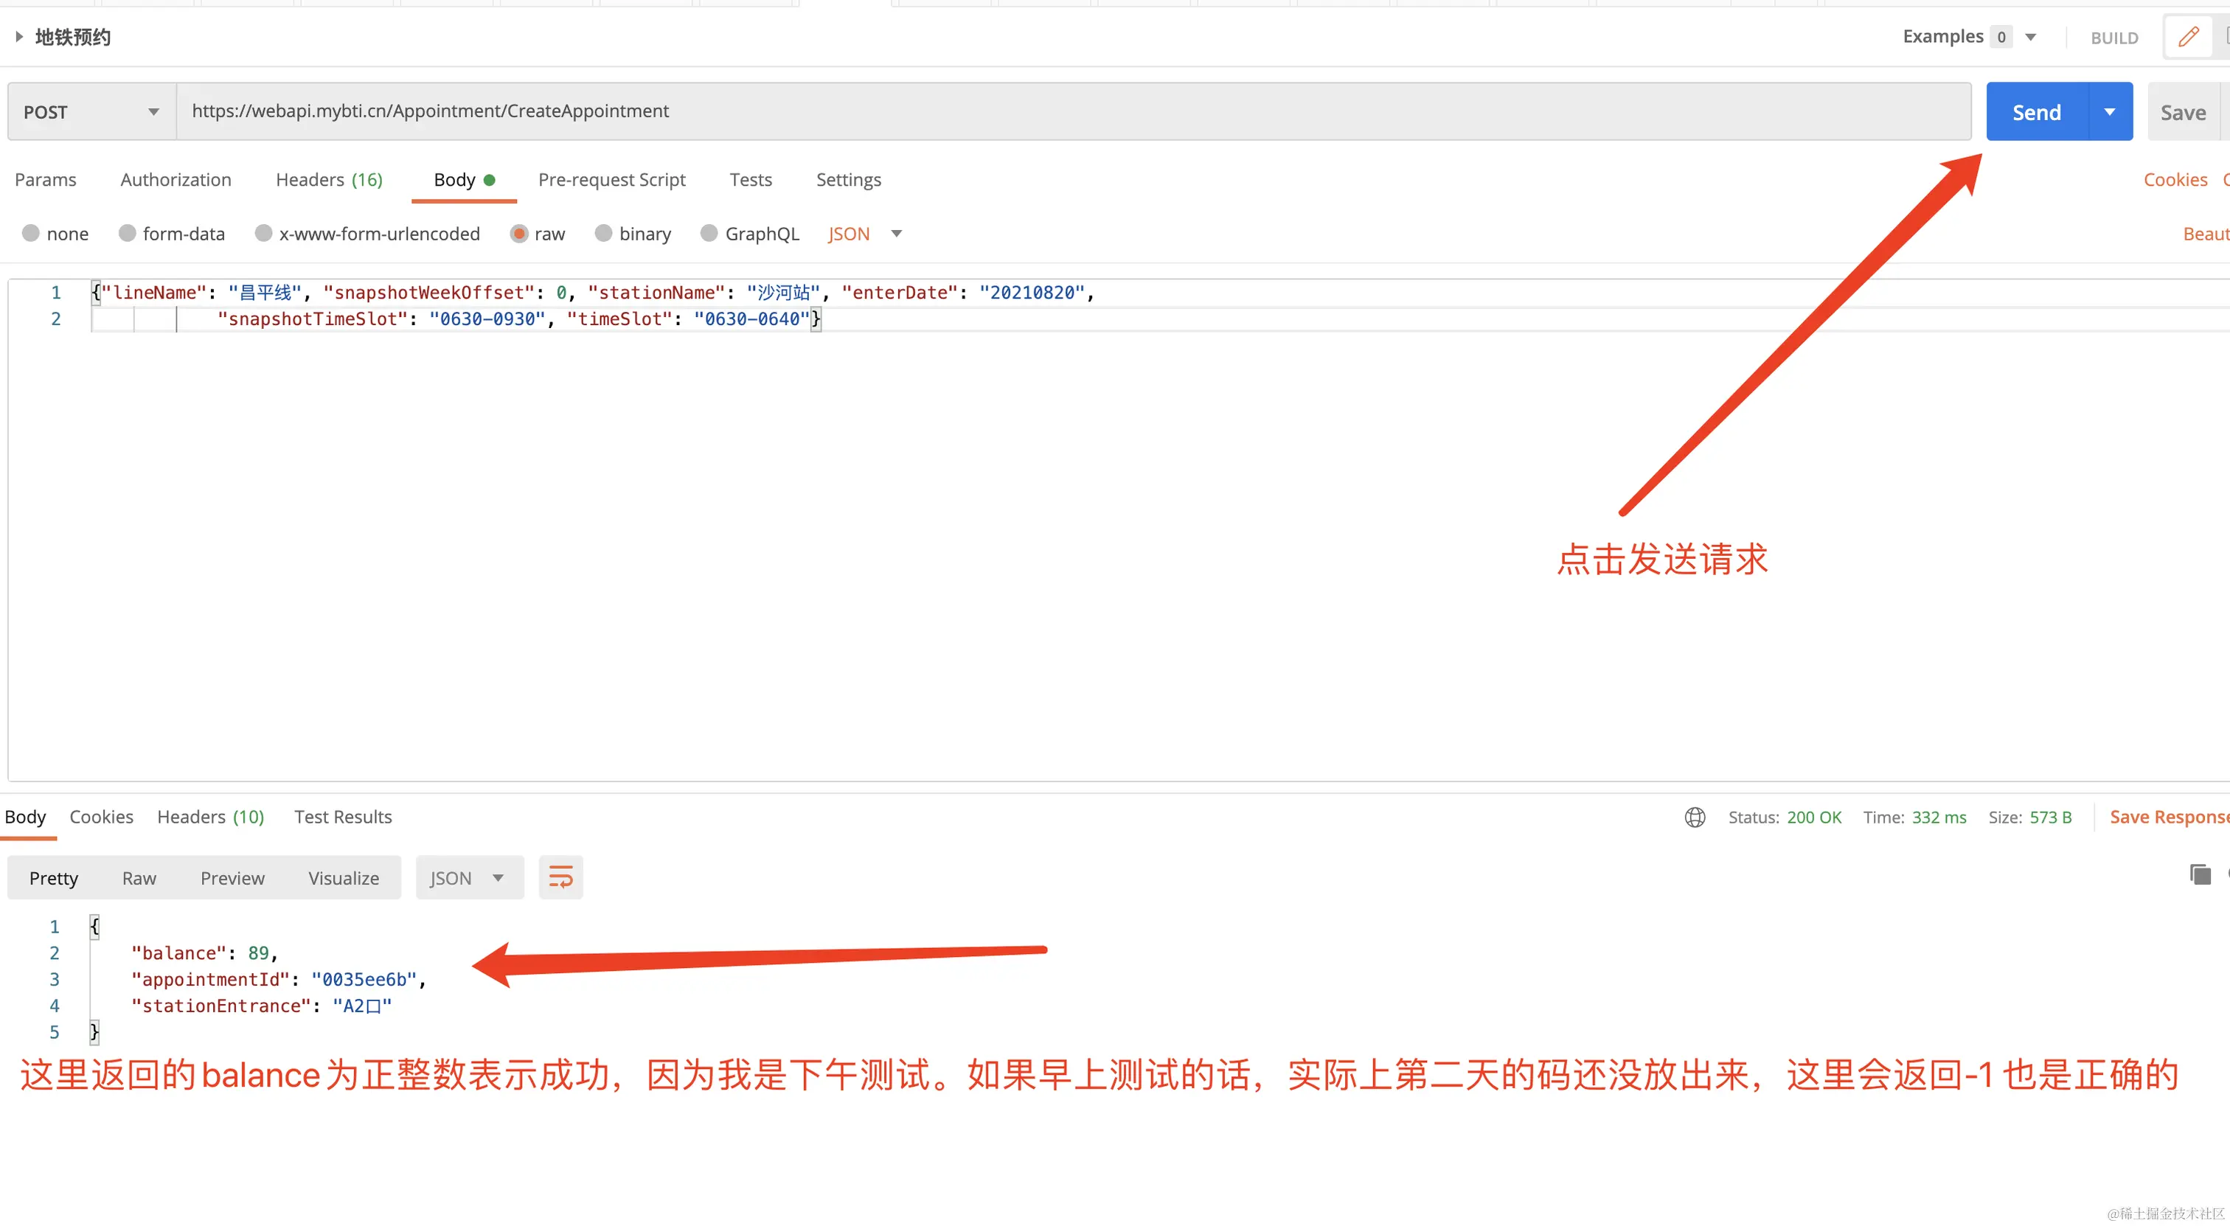Click the blue Send button
The height and width of the screenshot is (1226, 2230).
tap(2036, 111)
